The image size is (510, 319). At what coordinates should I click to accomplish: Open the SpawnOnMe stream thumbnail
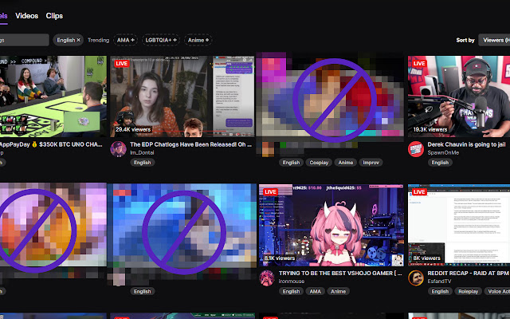coord(459,96)
